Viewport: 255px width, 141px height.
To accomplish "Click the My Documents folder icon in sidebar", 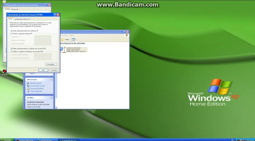I will pyautogui.click(x=28, y=89).
